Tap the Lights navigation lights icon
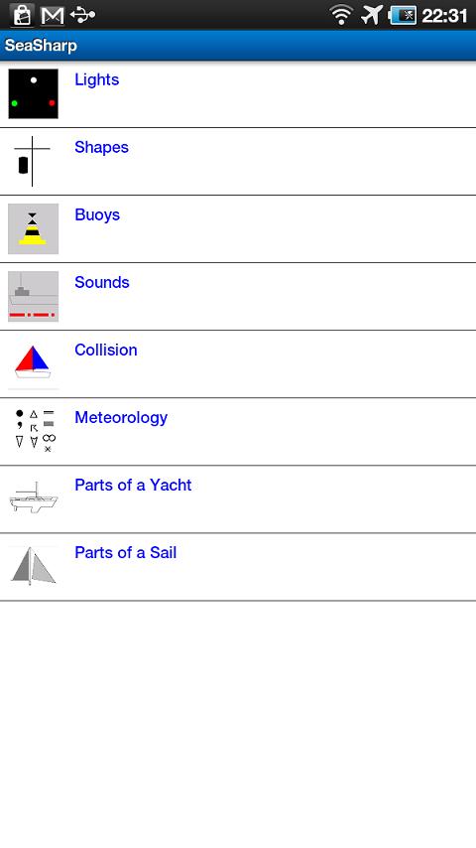Viewport: 476px width, 848px height. tap(33, 93)
